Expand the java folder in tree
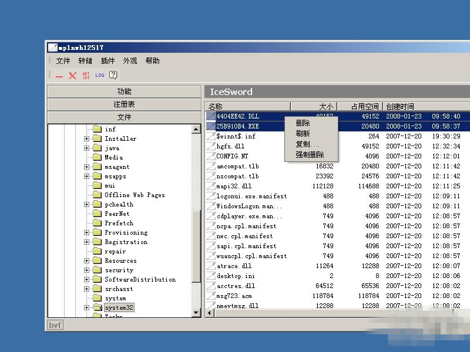Image resolution: width=470 pixels, height=352 pixels. (x=86, y=148)
